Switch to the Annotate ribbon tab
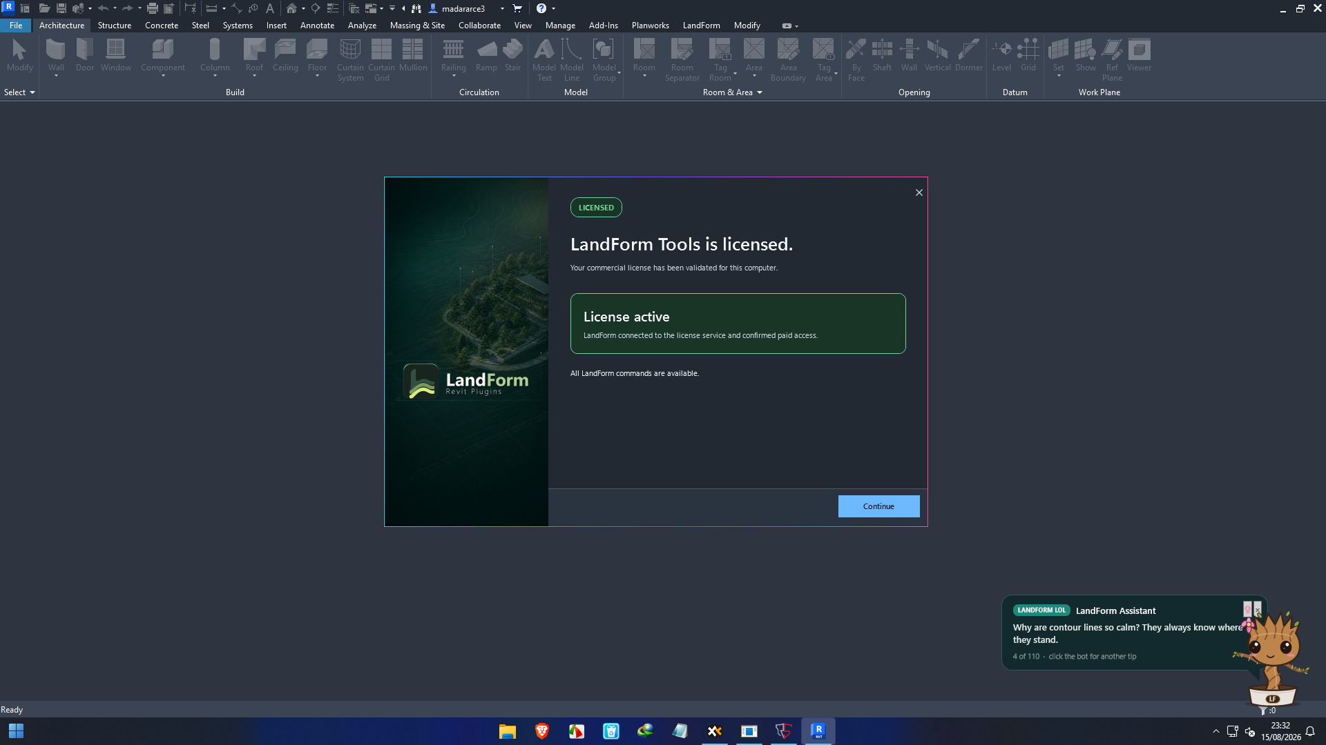Screen dimensions: 1326x745 pyautogui.click(x=317, y=26)
